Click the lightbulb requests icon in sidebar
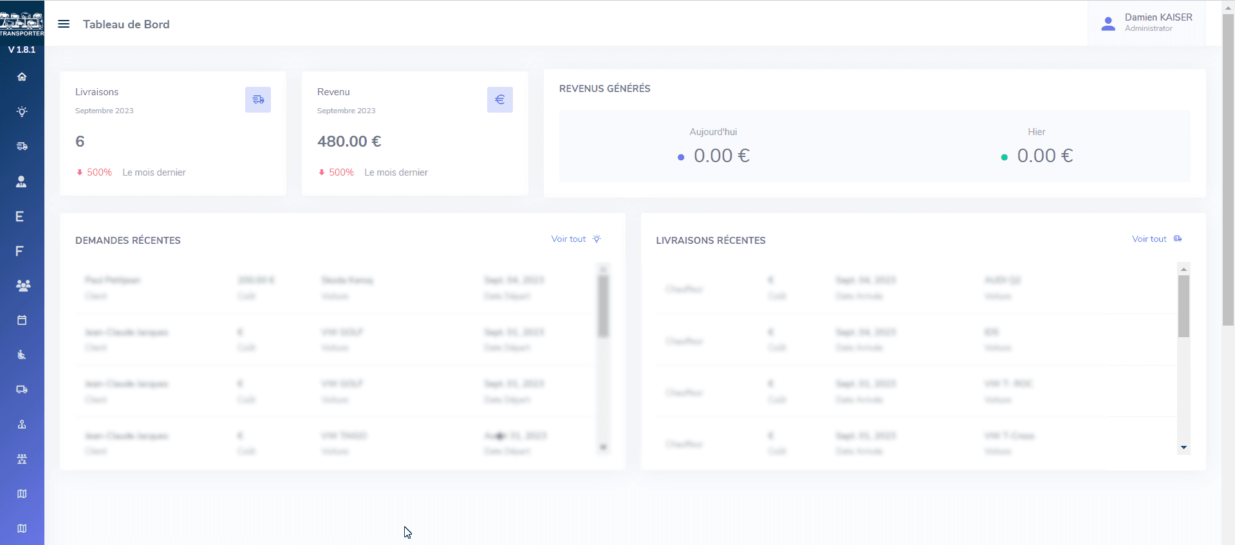1235x545 pixels. [22, 112]
